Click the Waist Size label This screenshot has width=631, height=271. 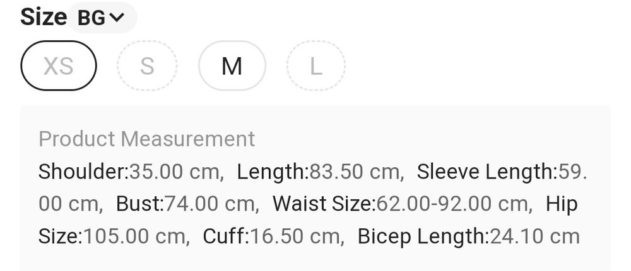(x=323, y=204)
